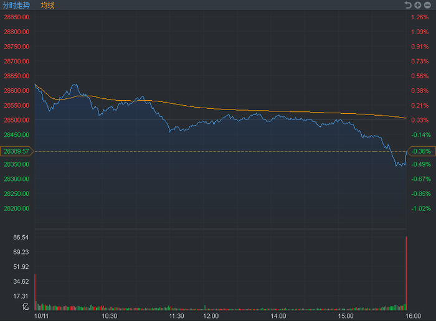Screen dimensions: 436x321
Task: Zoom out with the minus icon
Action: 427,5
